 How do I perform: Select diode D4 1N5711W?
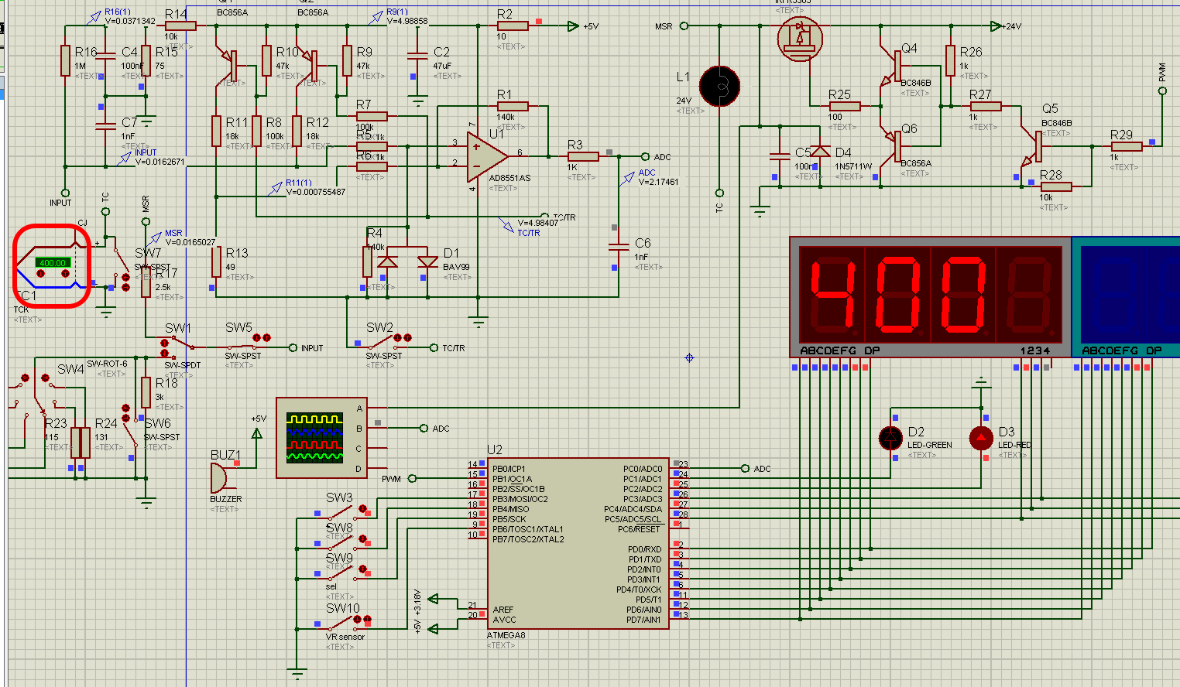(820, 152)
